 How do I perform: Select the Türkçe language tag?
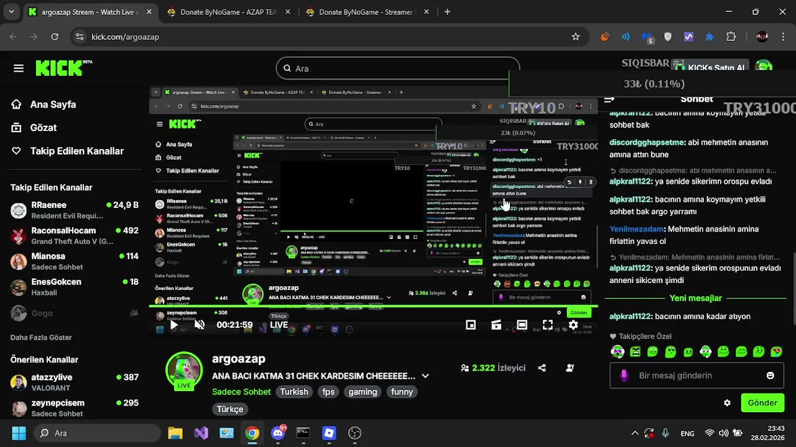230,409
